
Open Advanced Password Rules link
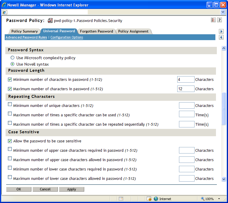[26, 37]
